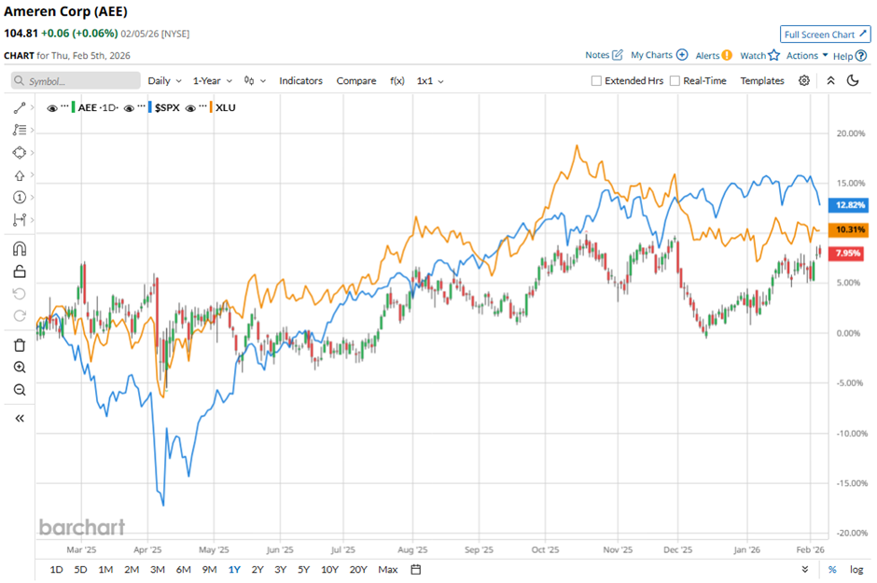The height and width of the screenshot is (583, 877).
Task: Zoom out using the magnifier minus icon
Action: point(19,390)
